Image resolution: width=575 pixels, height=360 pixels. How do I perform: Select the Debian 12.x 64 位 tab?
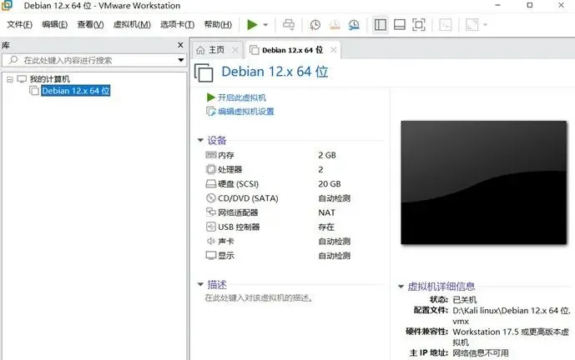click(x=292, y=50)
